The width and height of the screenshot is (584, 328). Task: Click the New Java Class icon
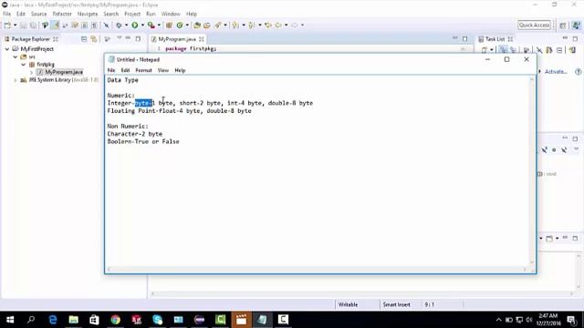(x=180, y=26)
